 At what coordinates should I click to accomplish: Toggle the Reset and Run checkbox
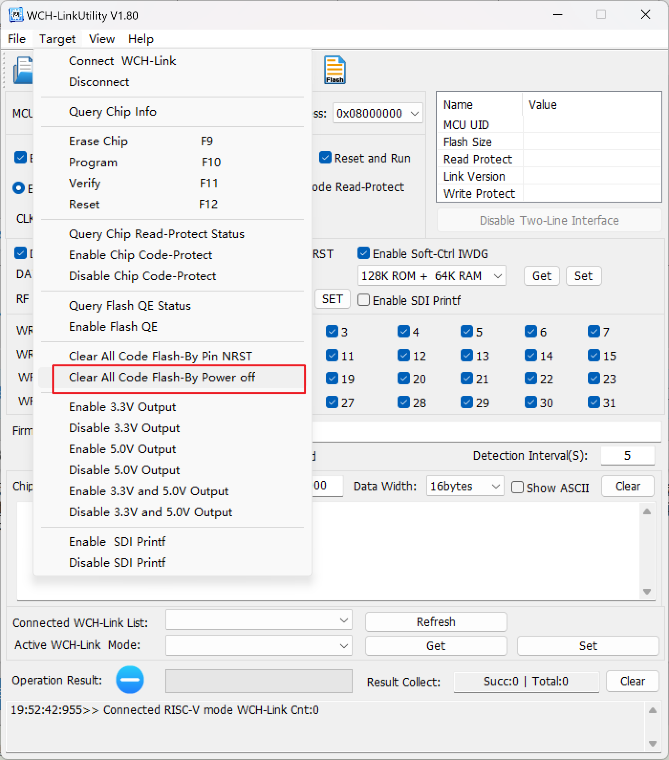325,158
